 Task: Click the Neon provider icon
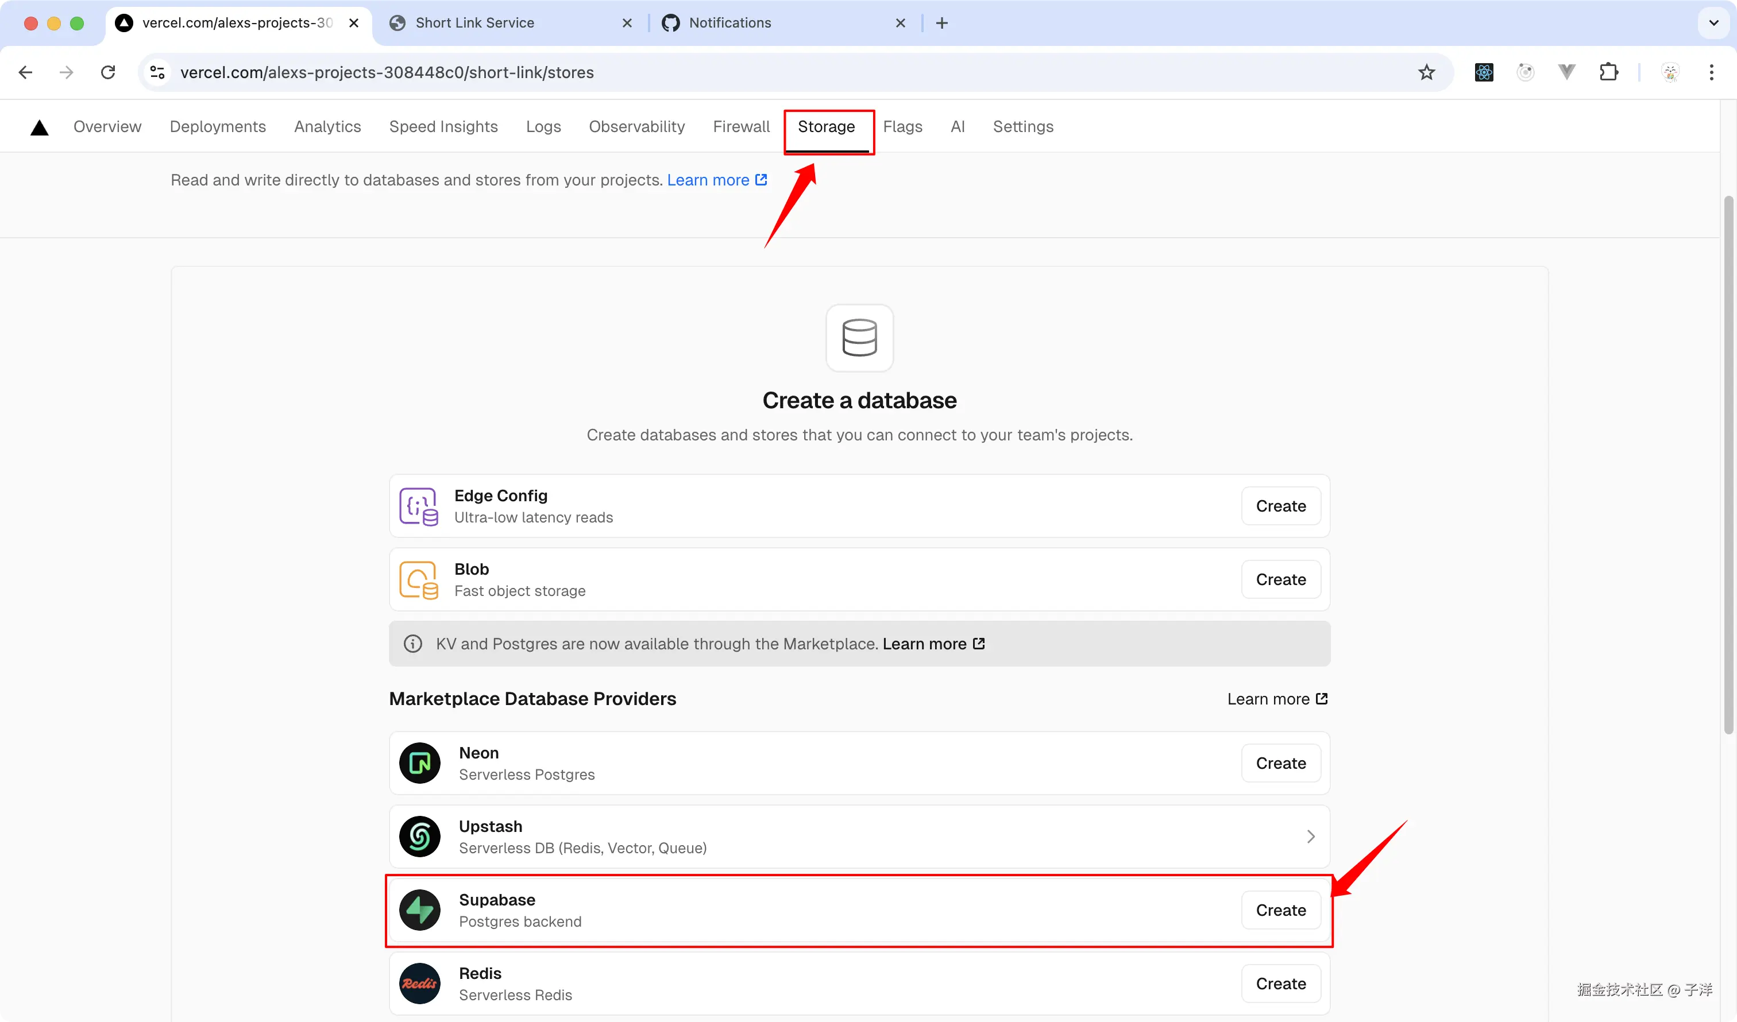click(x=419, y=763)
